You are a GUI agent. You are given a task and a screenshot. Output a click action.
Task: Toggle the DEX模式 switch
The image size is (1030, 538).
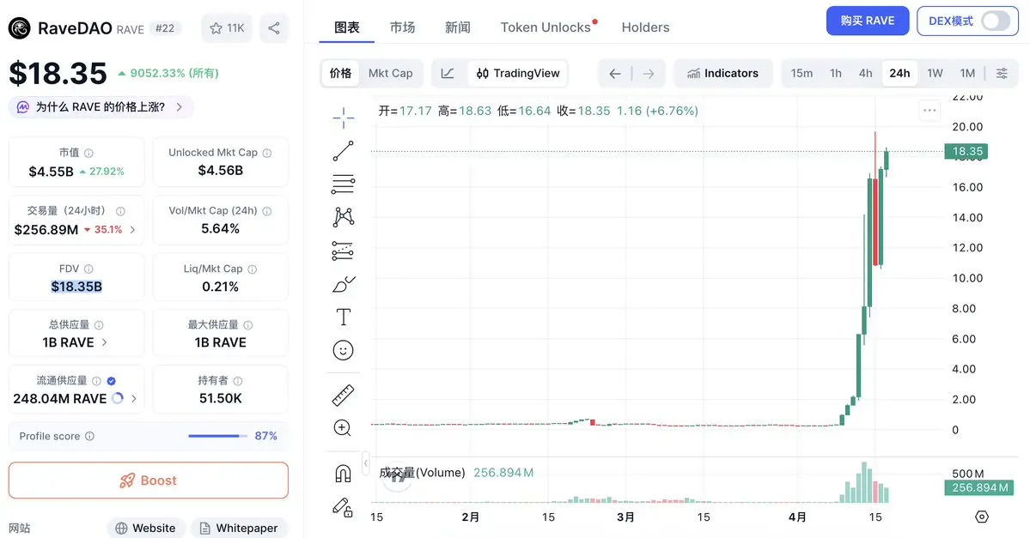995,21
